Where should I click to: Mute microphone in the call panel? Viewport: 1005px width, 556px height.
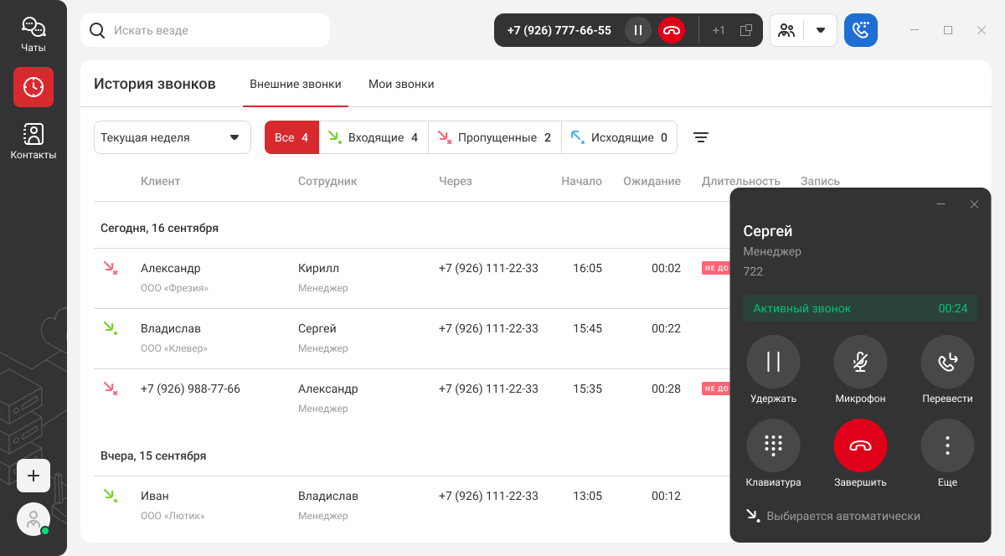860,362
